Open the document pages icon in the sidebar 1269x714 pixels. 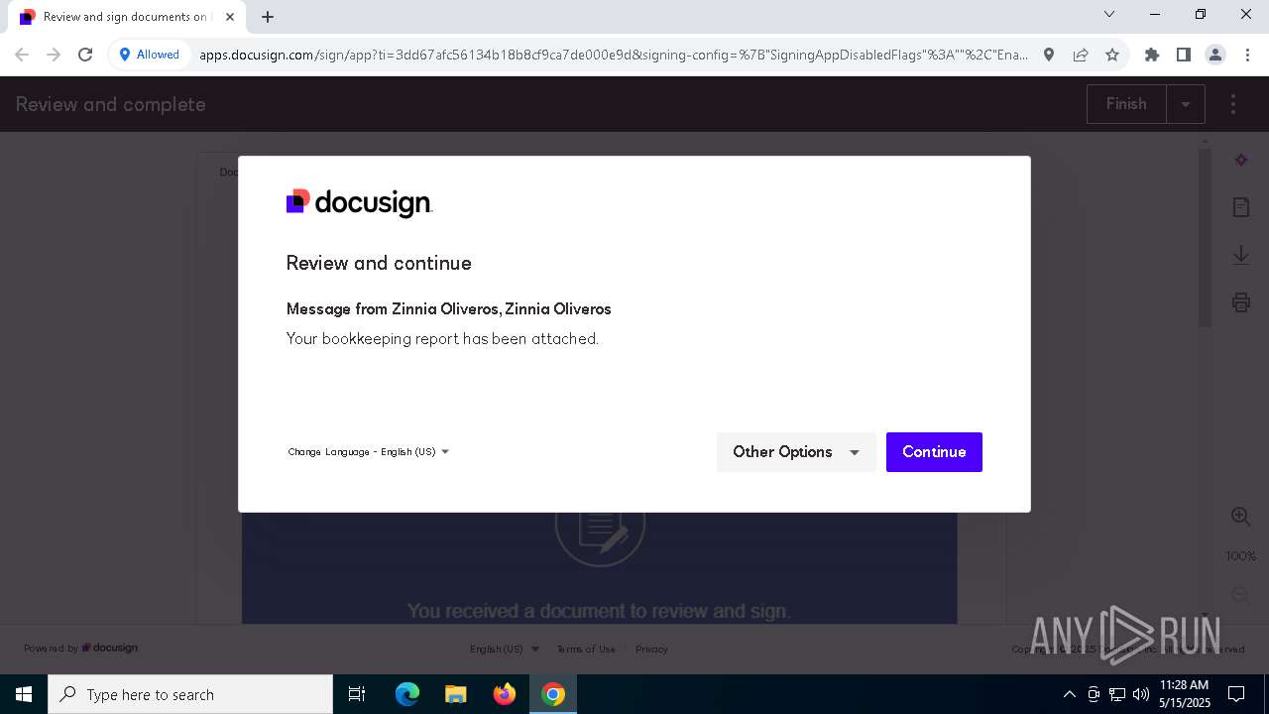[x=1241, y=207]
